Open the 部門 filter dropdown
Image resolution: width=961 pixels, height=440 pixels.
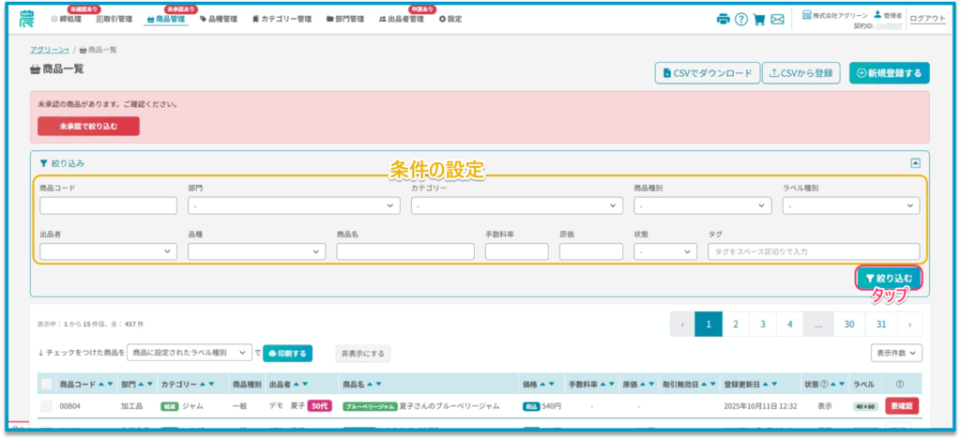[x=294, y=205]
